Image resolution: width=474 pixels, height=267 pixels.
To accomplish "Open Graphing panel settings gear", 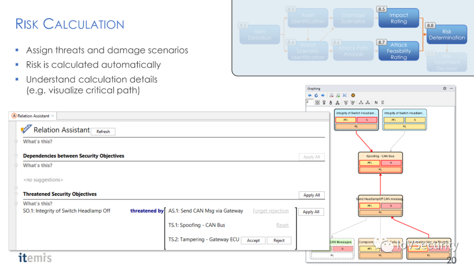I will (445, 89).
